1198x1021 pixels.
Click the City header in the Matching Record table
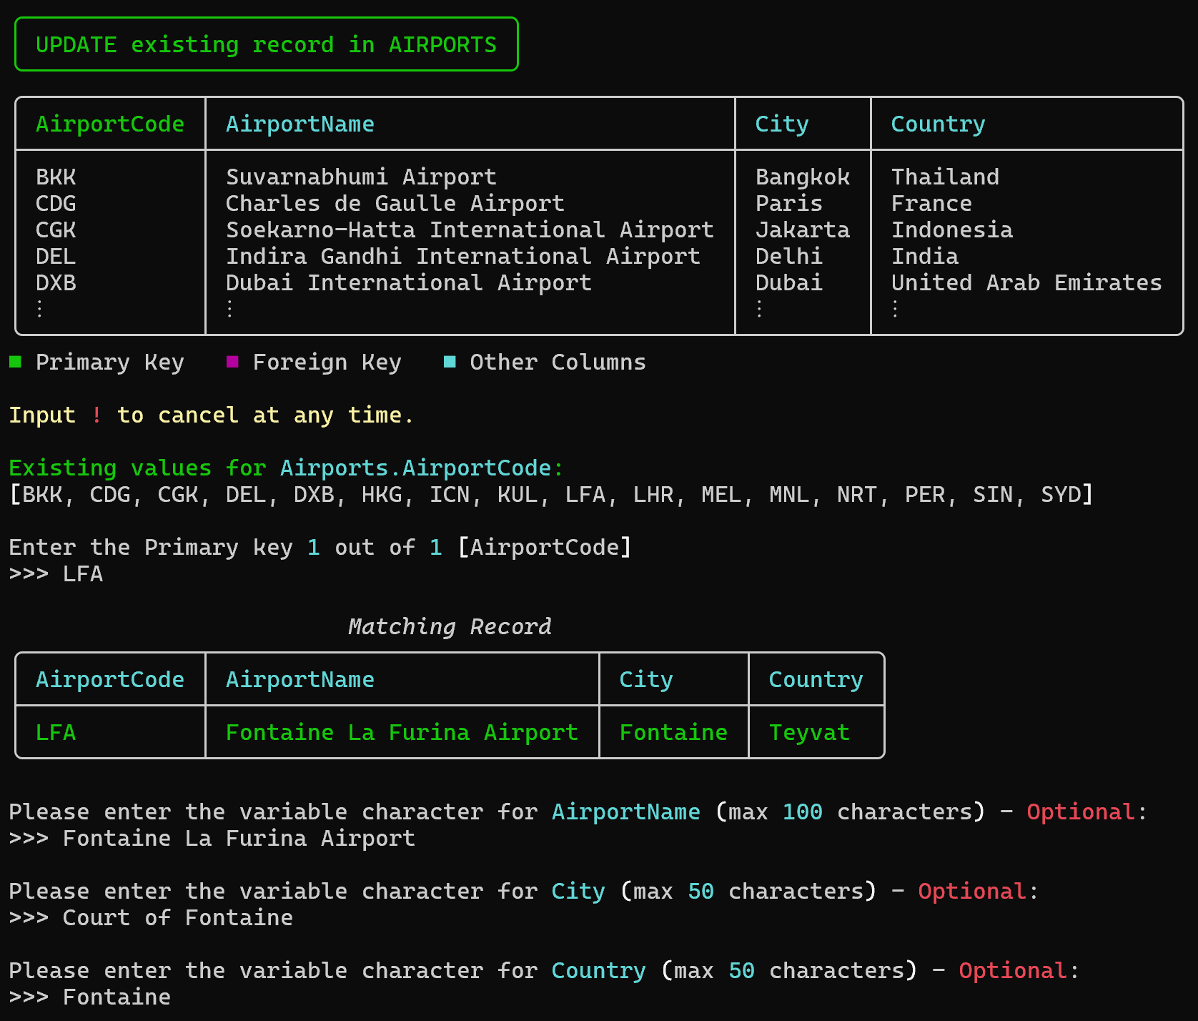coord(645,679)
